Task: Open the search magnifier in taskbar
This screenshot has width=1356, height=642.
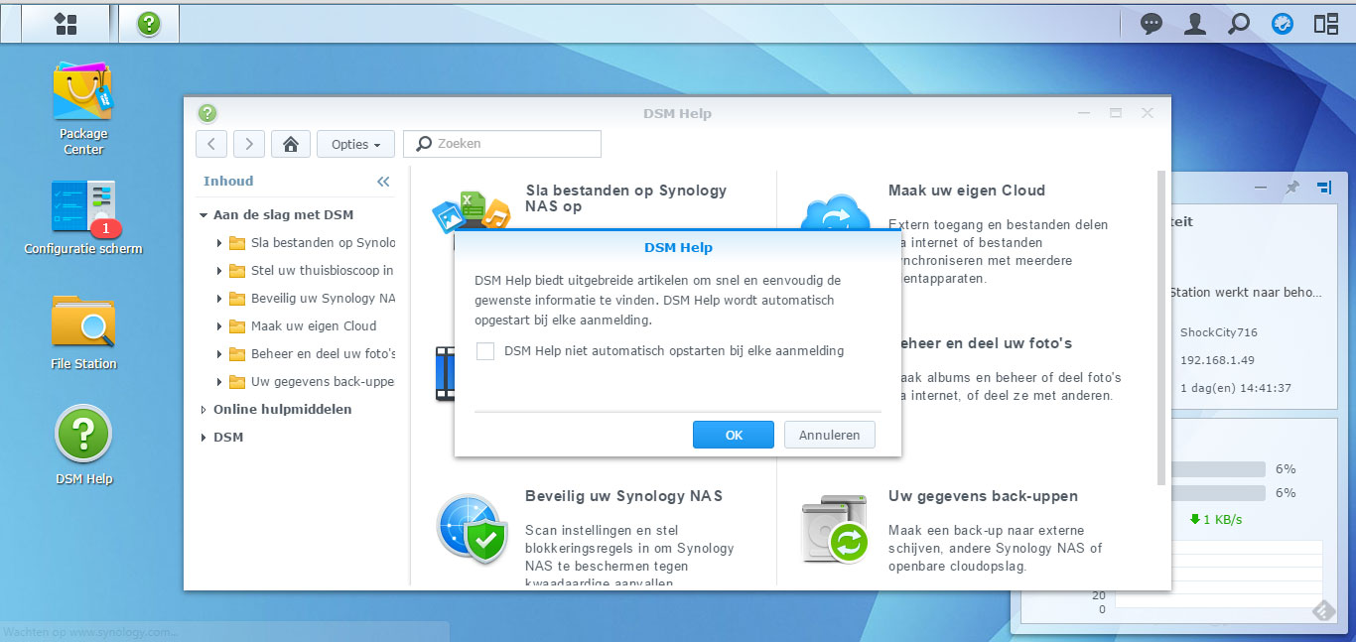Action: 1239,24
